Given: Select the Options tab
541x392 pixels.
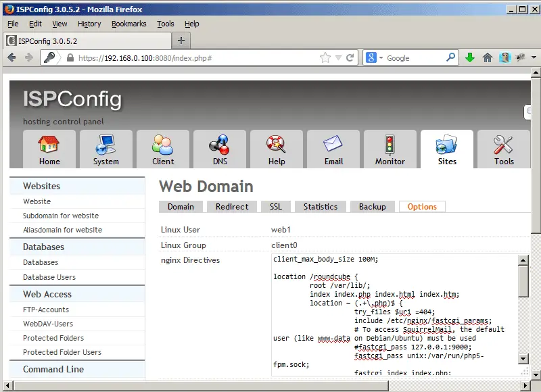Looking at the screenshot, I should coord(422,207).
